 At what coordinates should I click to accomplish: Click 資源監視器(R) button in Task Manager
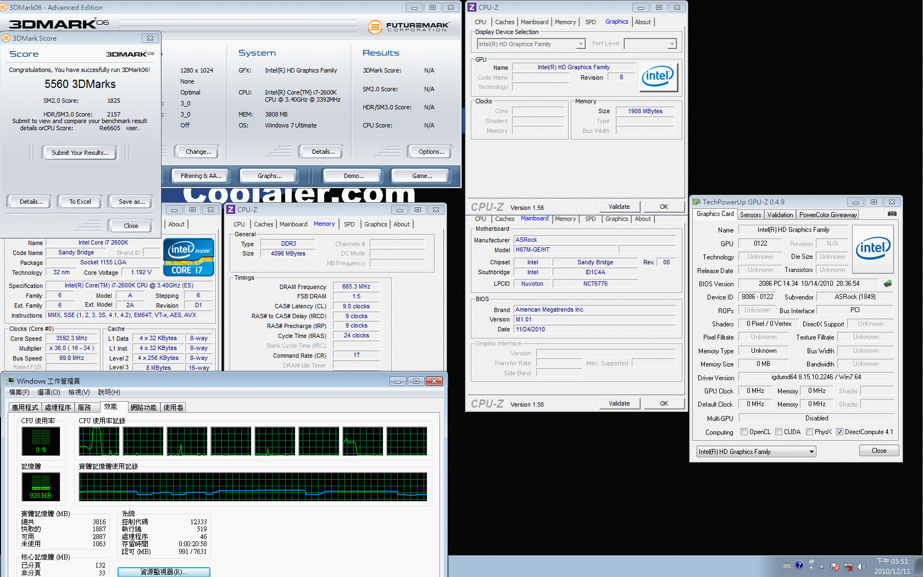click(x=164, y=572)
